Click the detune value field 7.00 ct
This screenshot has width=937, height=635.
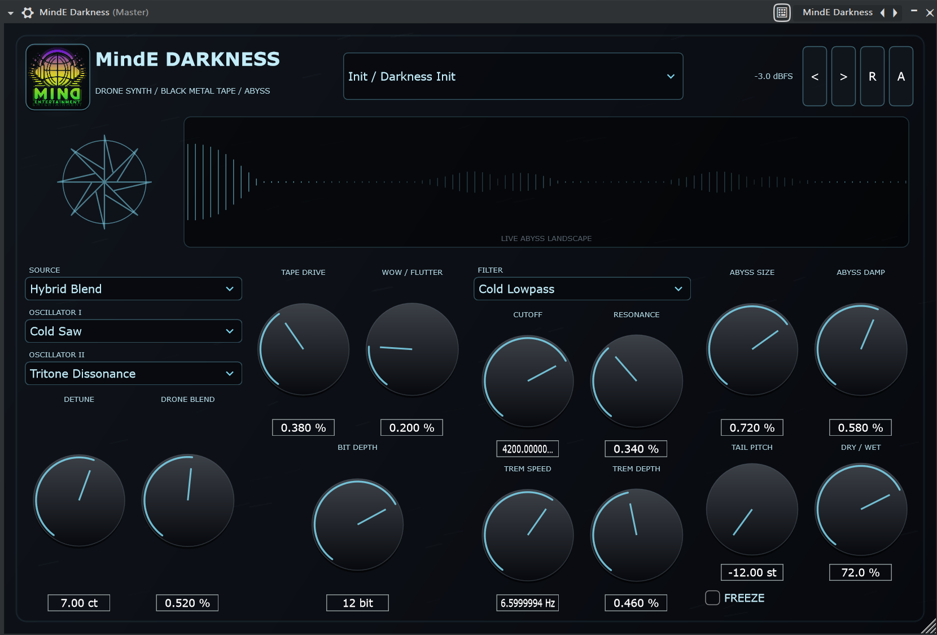point(79,603)
